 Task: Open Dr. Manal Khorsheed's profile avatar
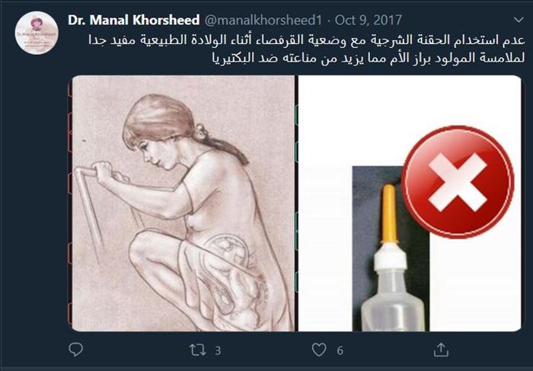(x=37, y=33)
